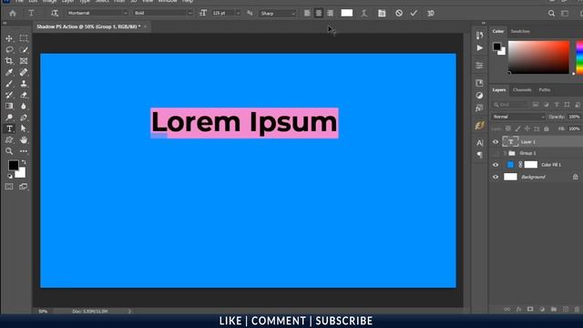Select the Color panel tab
This screenshot has width=583, height=328.
(x=498, y=31)
